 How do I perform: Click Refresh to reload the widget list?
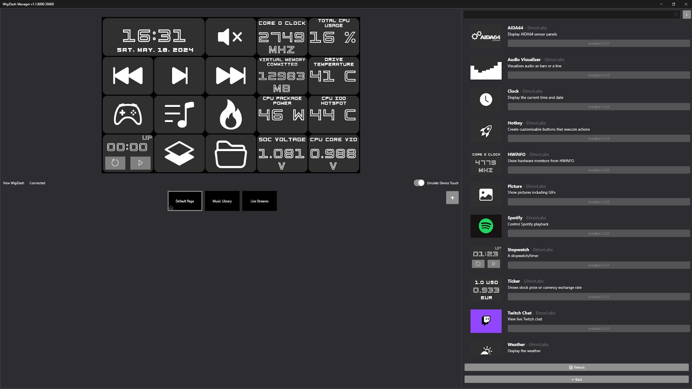[577, 367]
